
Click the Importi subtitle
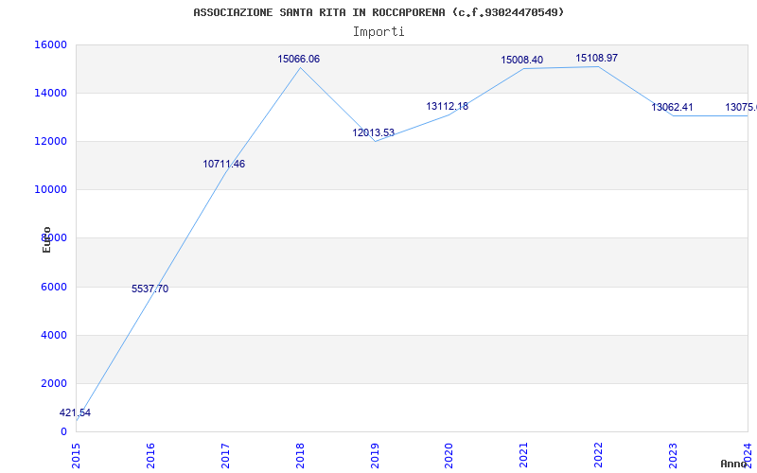point(378,32)
